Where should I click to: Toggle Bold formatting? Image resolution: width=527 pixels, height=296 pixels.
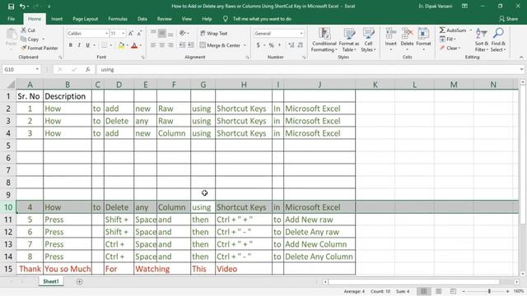pos(71,45)
